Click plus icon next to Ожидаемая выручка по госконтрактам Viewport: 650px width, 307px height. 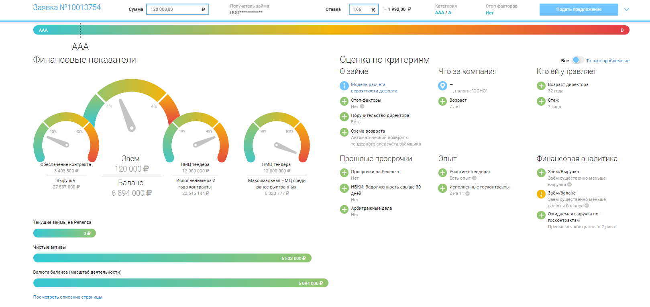pos(541,215)
